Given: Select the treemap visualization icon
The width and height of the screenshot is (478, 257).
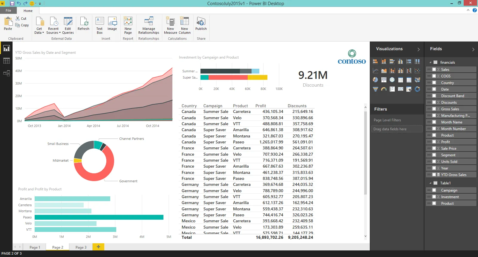Looking at the screenshot, I should (x=384, y=80).
